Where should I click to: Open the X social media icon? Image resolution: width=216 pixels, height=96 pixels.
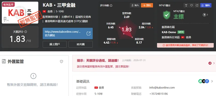pyautogui.click(x=204, y=81)
